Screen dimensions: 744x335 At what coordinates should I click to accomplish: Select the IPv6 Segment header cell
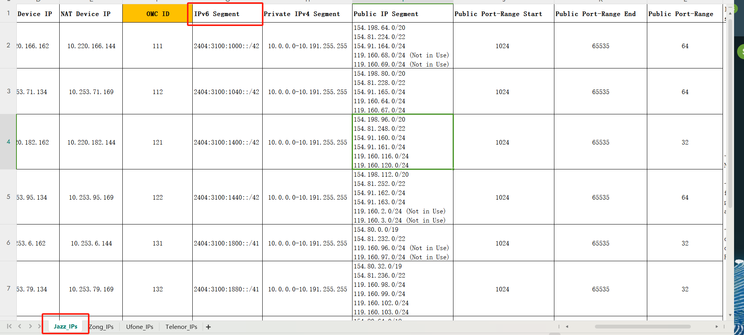click(227, 14)
